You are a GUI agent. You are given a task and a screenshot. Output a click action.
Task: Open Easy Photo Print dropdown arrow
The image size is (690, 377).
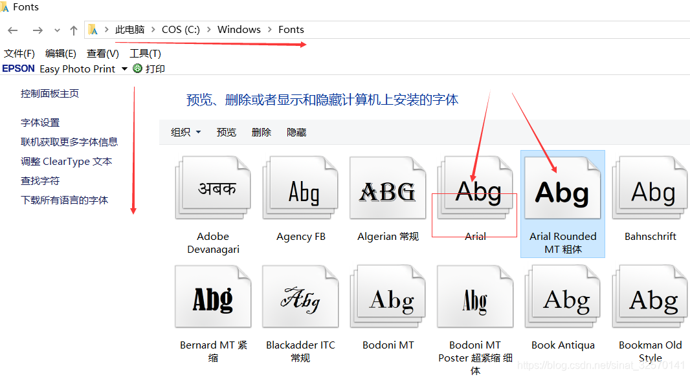tap(124, 69)
